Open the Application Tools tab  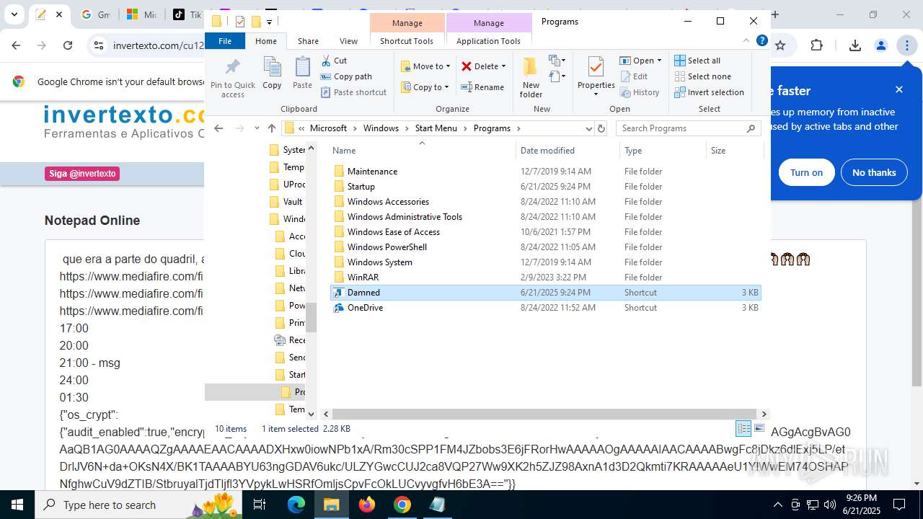point(488,41)
